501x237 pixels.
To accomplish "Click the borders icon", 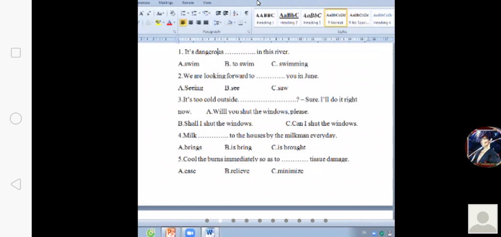I will (x=240, y=22).
